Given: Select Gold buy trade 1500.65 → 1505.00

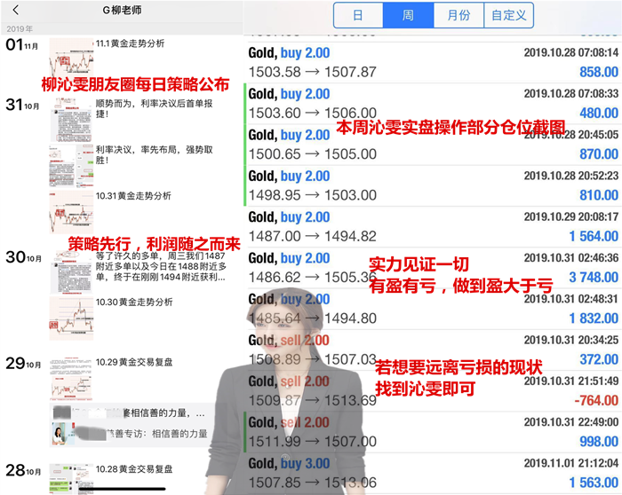Looking at the screenshot, I should [434, 145].
